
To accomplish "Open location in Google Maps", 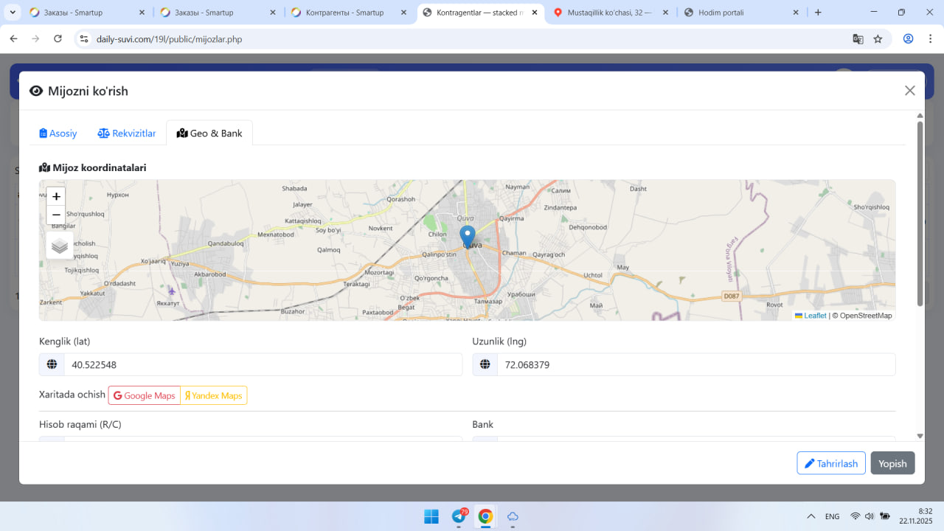I will click(145, 395).
